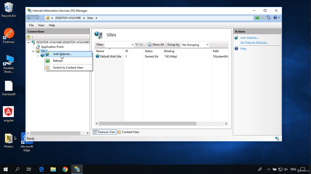Screen dimensions: 311x174
Task: Click the Application Pools gear icon
Action: [x=38, y=47]
